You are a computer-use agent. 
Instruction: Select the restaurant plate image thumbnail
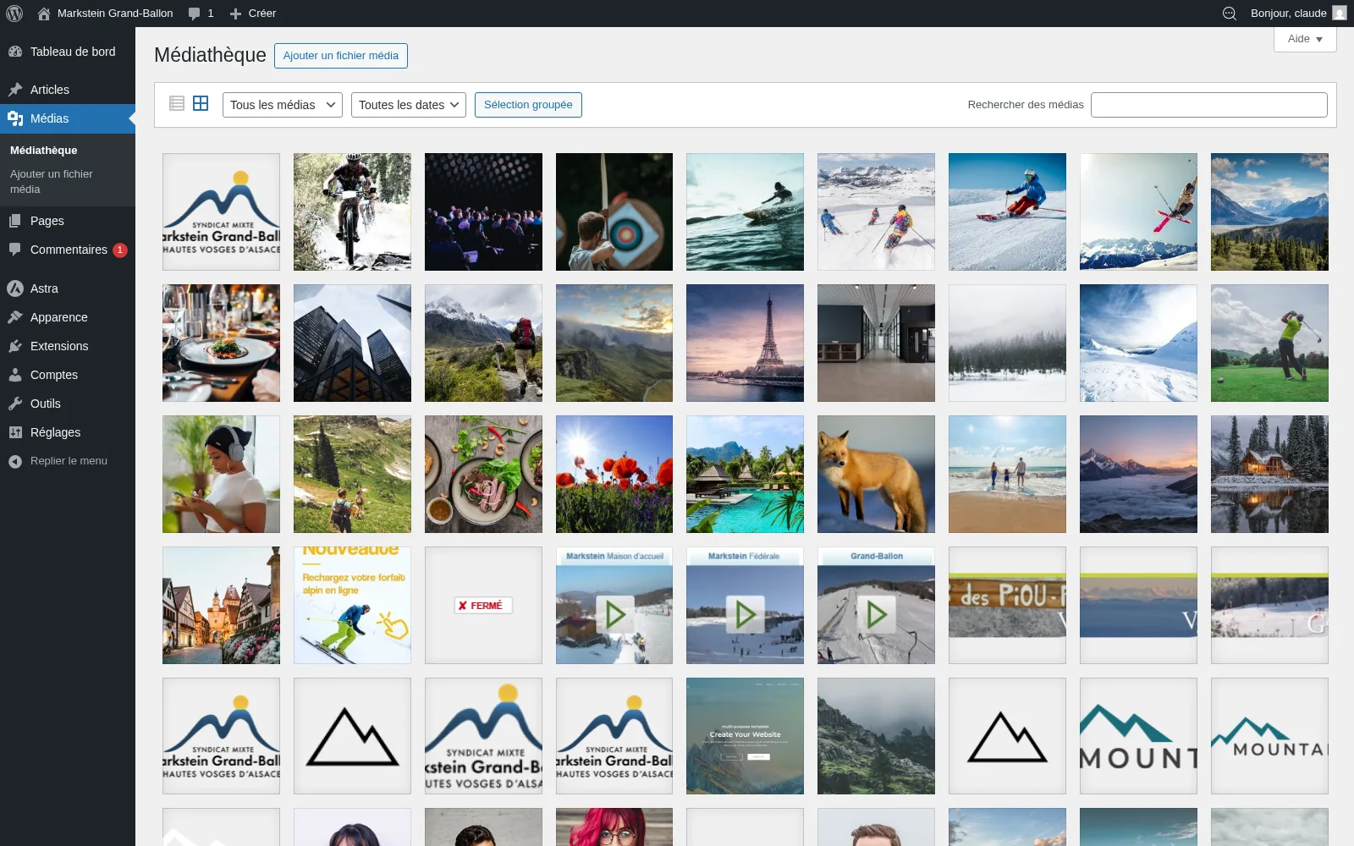pos(221,343)
